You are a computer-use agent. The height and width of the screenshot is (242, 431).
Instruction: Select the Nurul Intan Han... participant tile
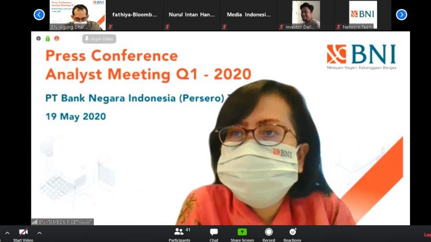[x=191, y=15]
